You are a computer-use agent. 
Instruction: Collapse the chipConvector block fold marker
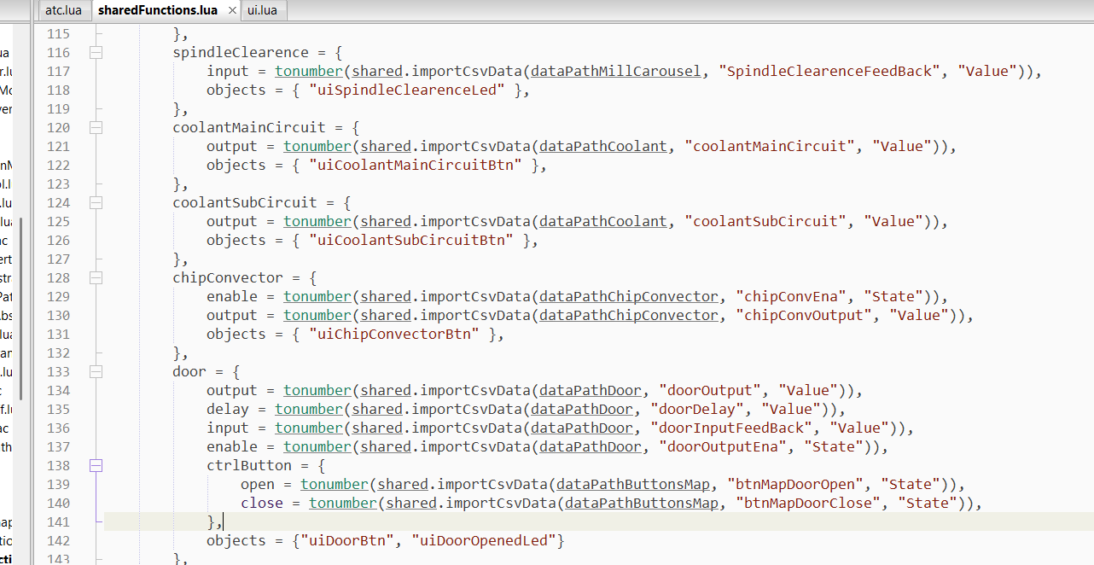coord(96,278)
